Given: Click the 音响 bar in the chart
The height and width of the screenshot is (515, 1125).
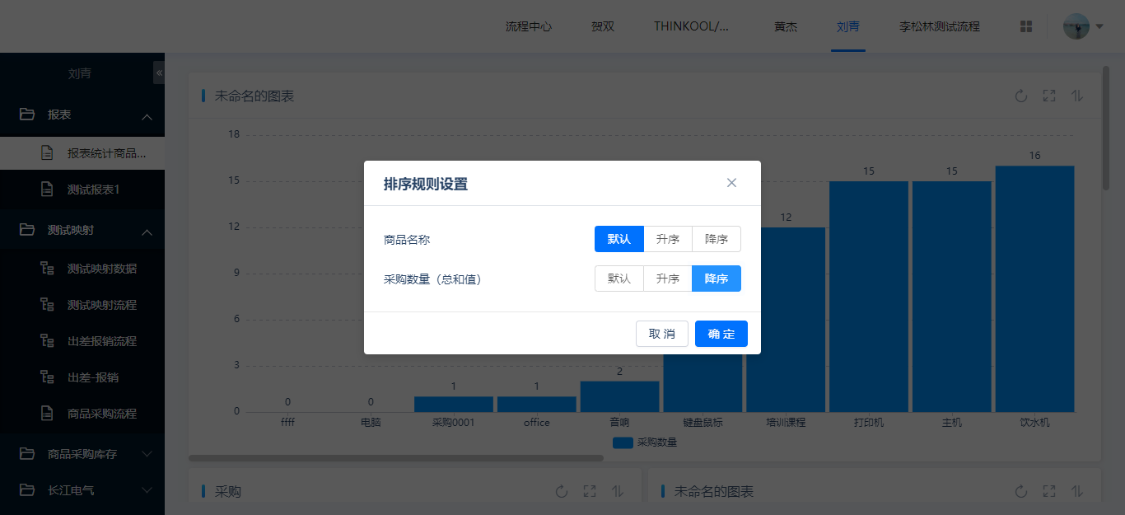Looking at the screenshot, I should coord(619,396).
